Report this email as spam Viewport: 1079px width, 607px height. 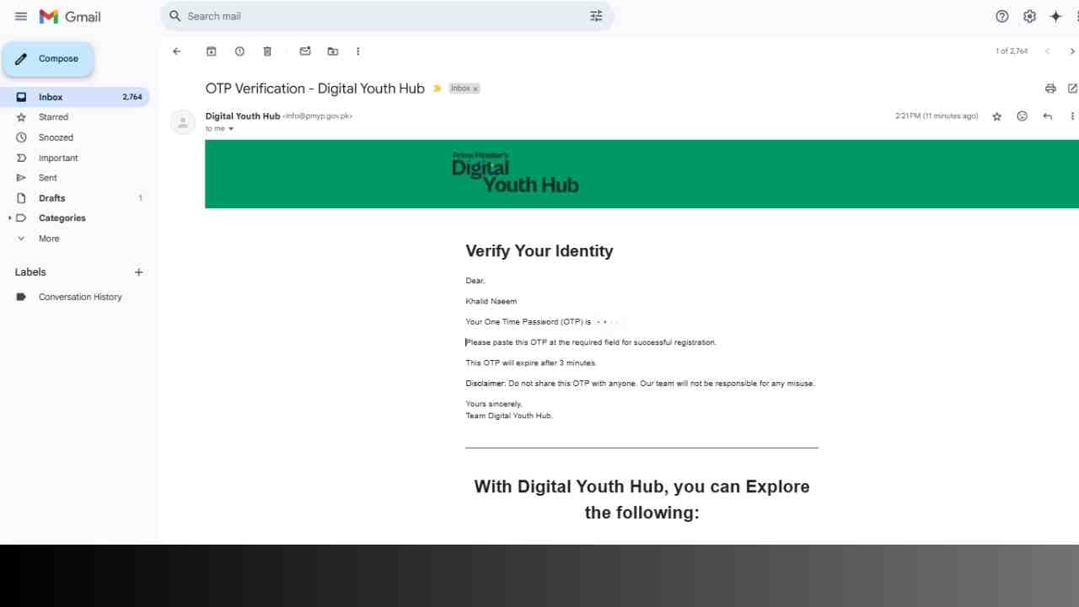tap(239, 51)
